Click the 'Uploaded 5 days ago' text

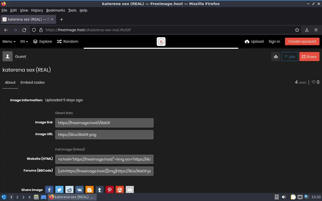point(64,100)
